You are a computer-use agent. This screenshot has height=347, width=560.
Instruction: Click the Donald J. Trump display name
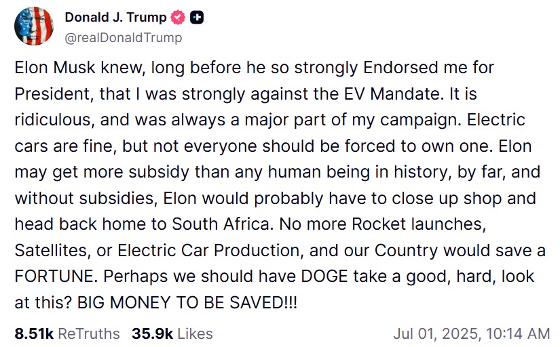(x=115, y=18)
